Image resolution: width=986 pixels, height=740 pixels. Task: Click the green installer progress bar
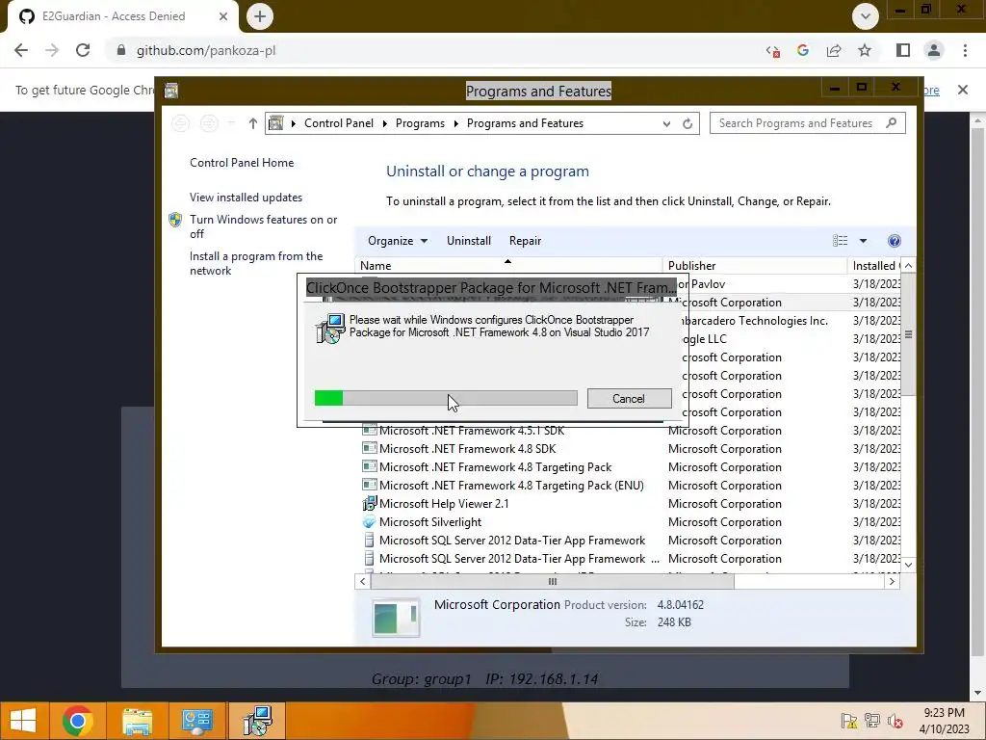(x=446, y=398)
